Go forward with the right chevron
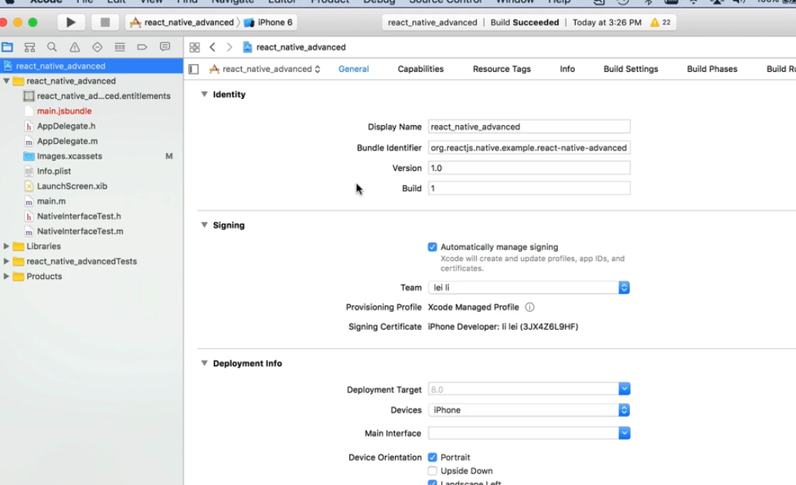Viewport: 796px width, 485px height. click(229, 47)
